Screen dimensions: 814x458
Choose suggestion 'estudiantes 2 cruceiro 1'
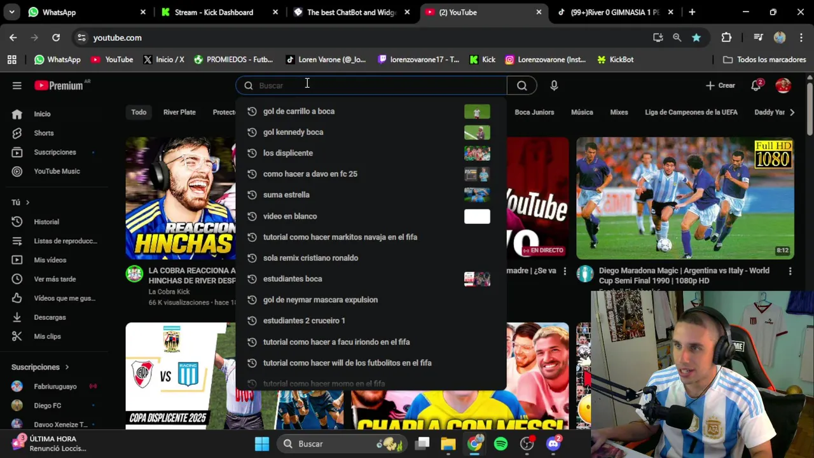click(x=371, y=321)
